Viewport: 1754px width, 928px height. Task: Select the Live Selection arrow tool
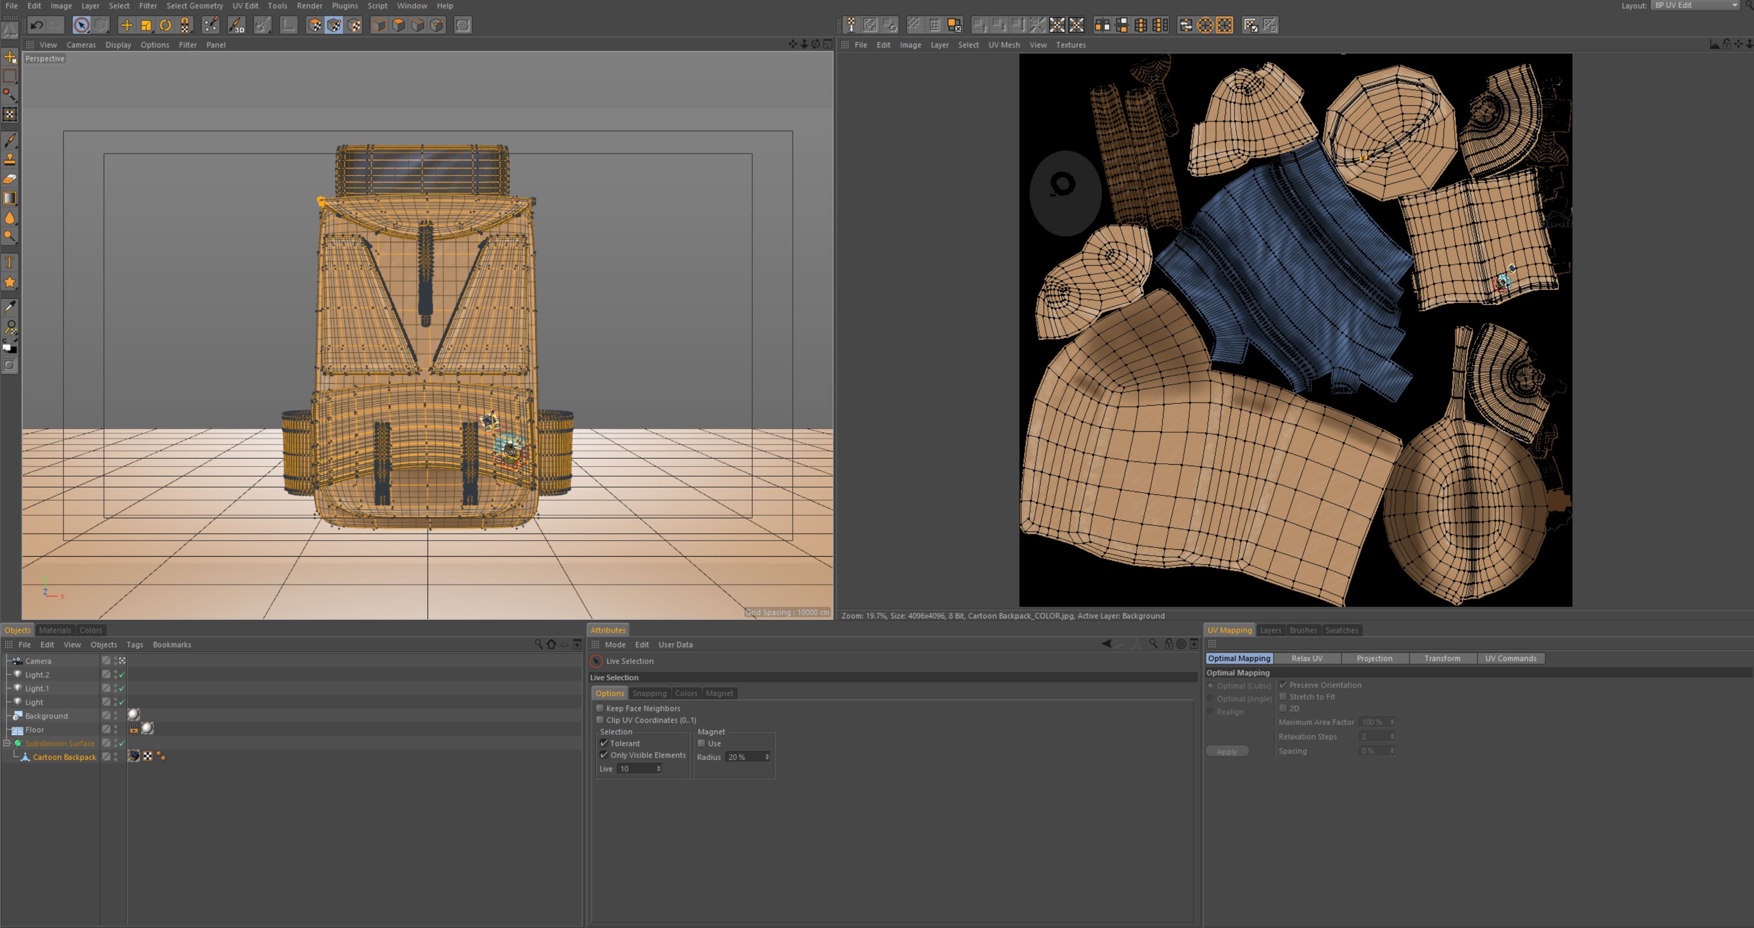click(x=81, y=26)
